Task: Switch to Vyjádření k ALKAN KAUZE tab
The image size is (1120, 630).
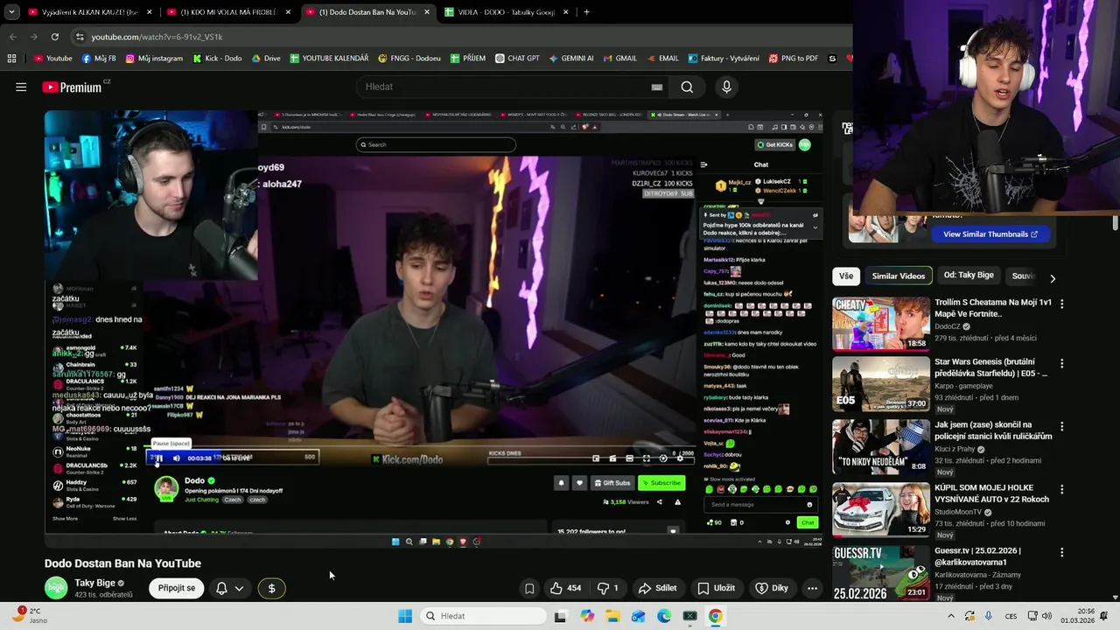Action: (x=89, y=12)
